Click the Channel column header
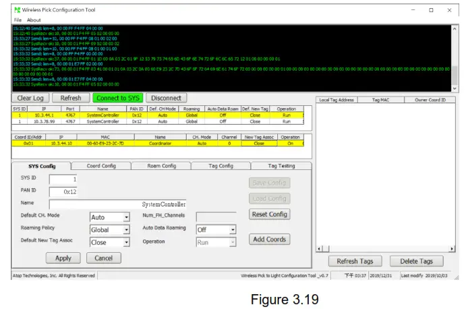468x309 pixels. 229,137
